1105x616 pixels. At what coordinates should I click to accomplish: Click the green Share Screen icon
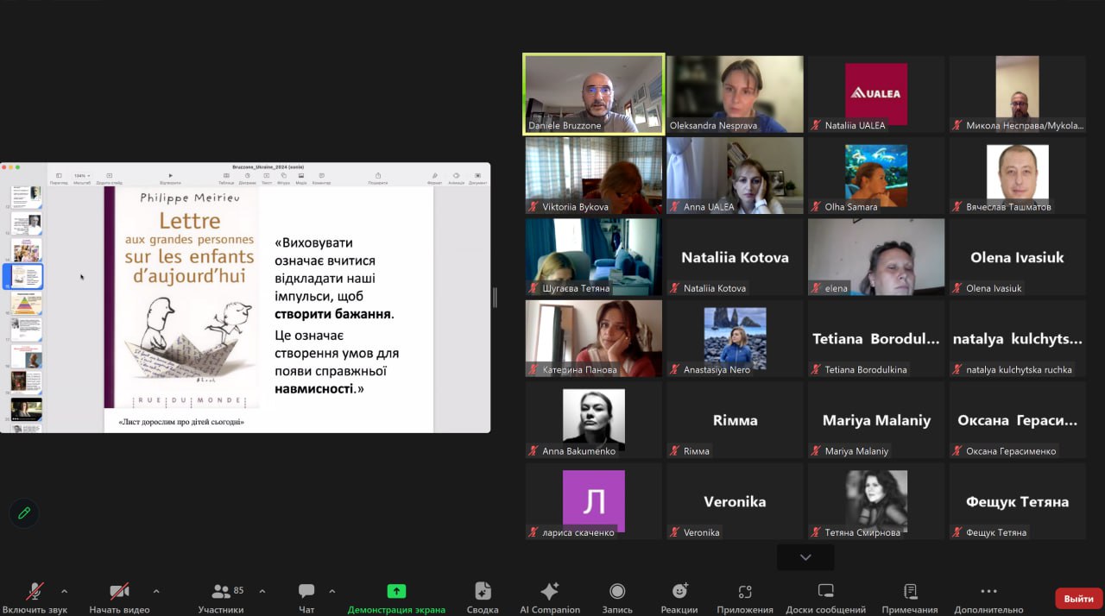[396, 592]
